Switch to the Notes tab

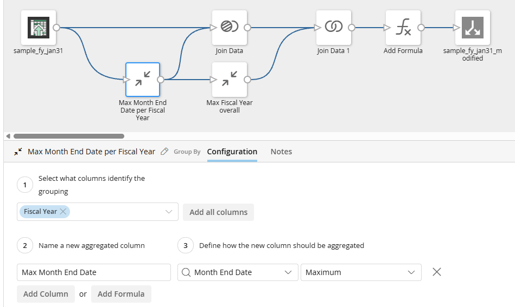[x=281, y=152]
